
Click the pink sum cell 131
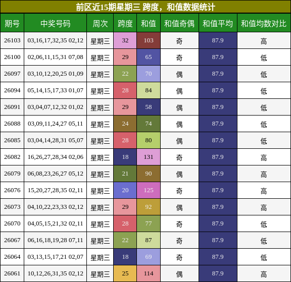pyautogui.click(x=149, y=157)
